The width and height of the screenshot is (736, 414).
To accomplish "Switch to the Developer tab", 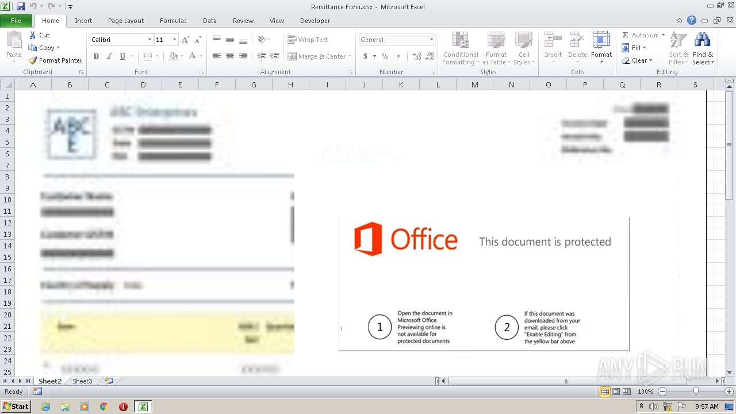I will [315, 21].
